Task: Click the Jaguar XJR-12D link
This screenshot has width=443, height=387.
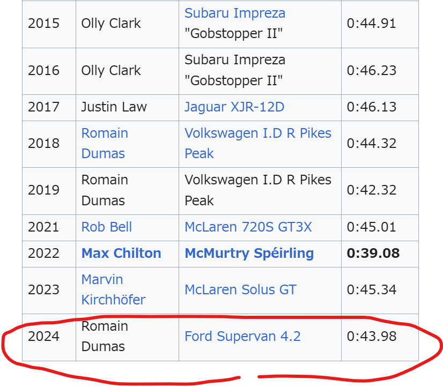Action: [234, 107]
